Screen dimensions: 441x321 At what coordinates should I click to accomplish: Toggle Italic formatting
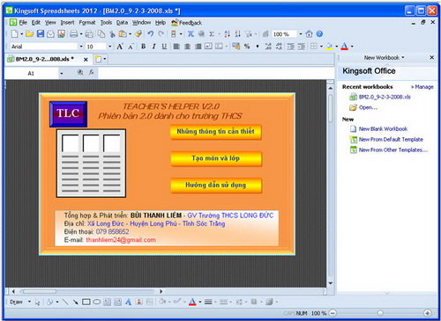[x=153, y=47]
